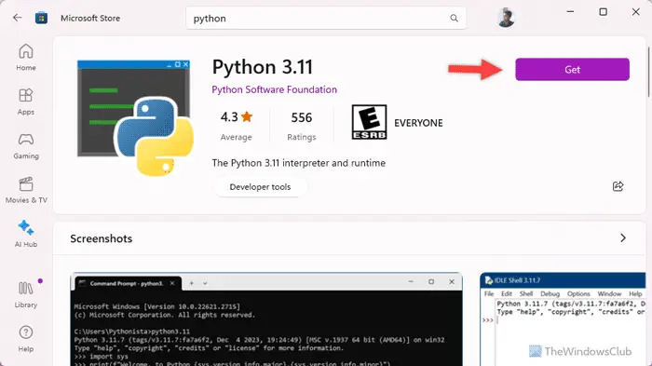Open the user profile avatar
Screen dimensions: 652x366
(x=506, y=18)
